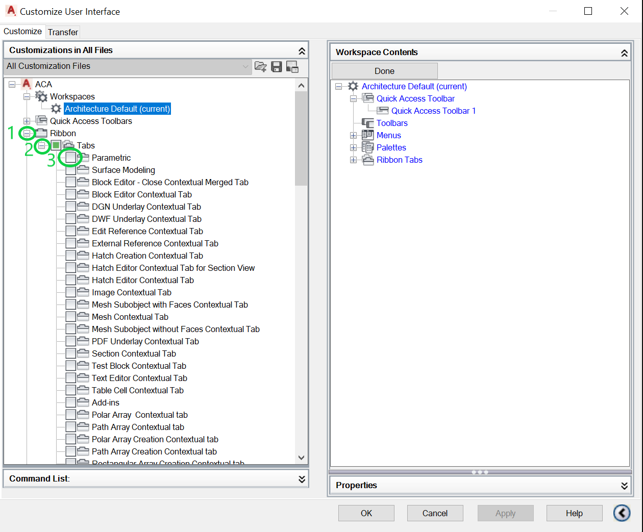Collapse the Tabs node
The height and width of the screenshot is (532, 643).
41,145
